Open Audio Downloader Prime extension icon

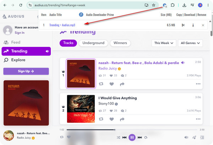[x=165, y=5]
